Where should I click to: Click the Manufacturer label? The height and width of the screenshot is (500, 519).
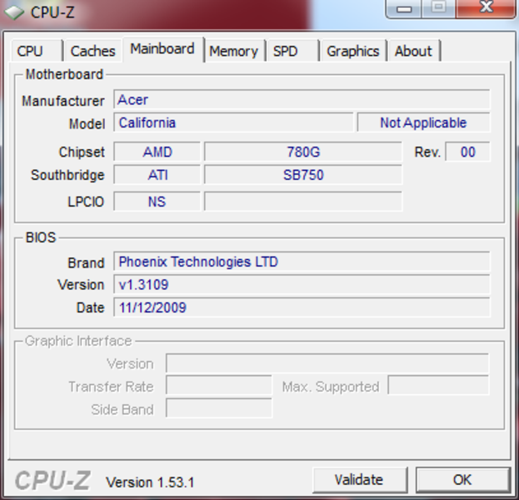(x=62, y=101)
